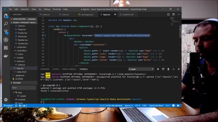The image size is (218, 122).
Task: Open index.html in the Explorer
Action: pos(21,72)
